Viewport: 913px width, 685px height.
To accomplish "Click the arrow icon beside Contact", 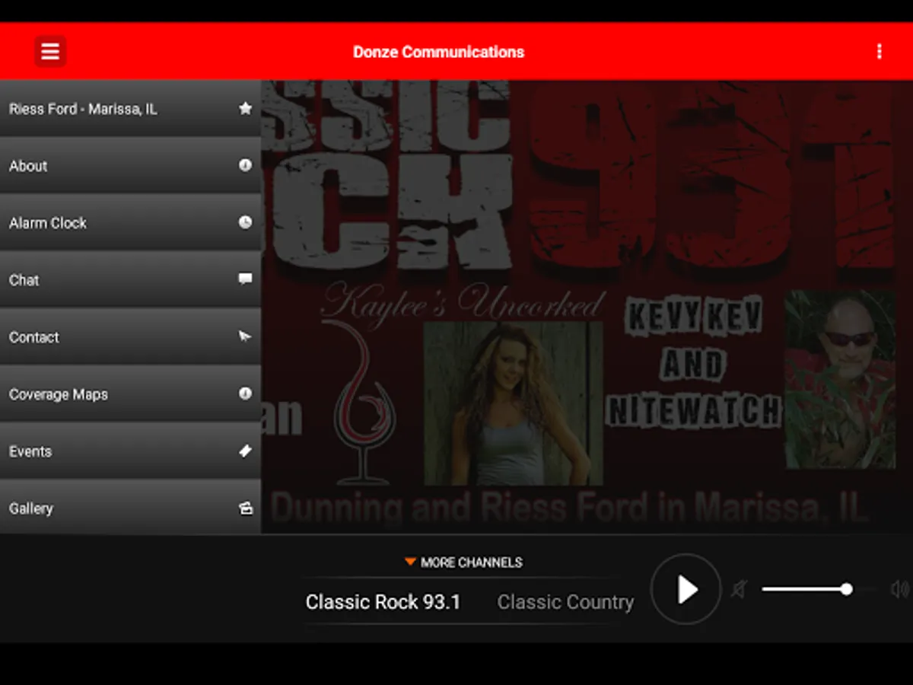I will 245,336.
